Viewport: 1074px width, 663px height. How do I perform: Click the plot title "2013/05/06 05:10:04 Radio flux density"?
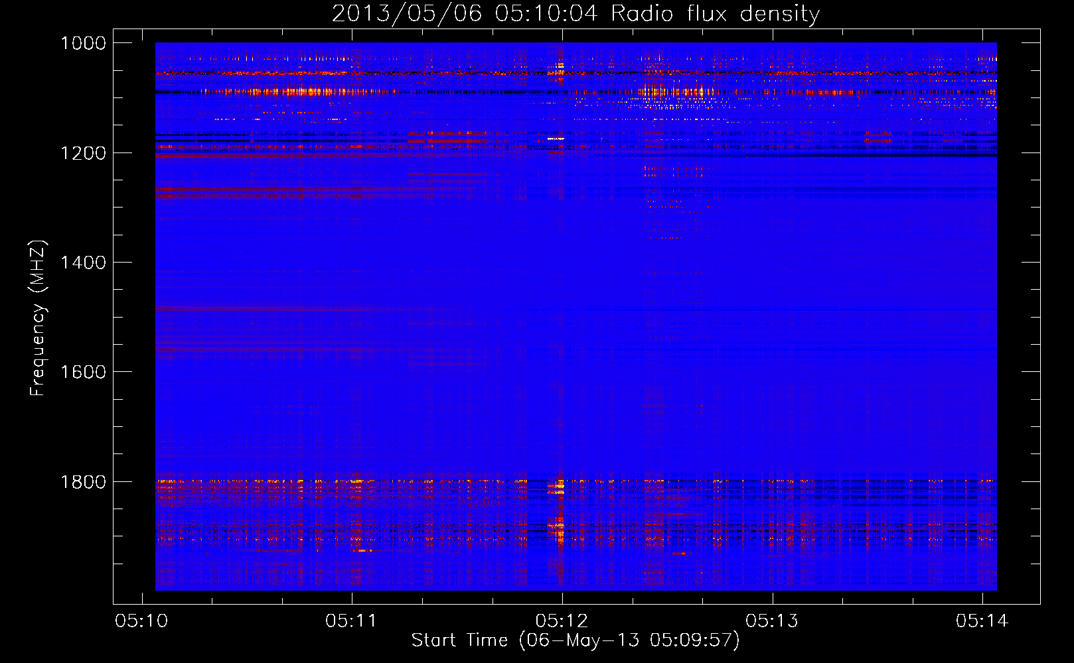click(x=575, y=13)
